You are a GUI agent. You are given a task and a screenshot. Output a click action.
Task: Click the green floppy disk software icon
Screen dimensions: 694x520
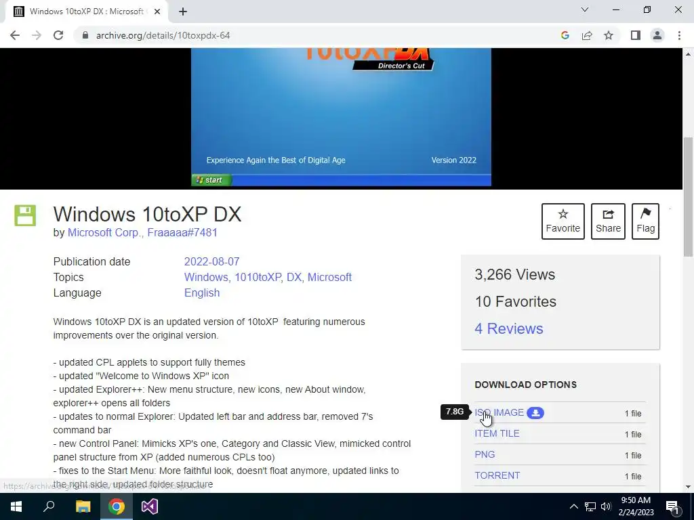25,215
